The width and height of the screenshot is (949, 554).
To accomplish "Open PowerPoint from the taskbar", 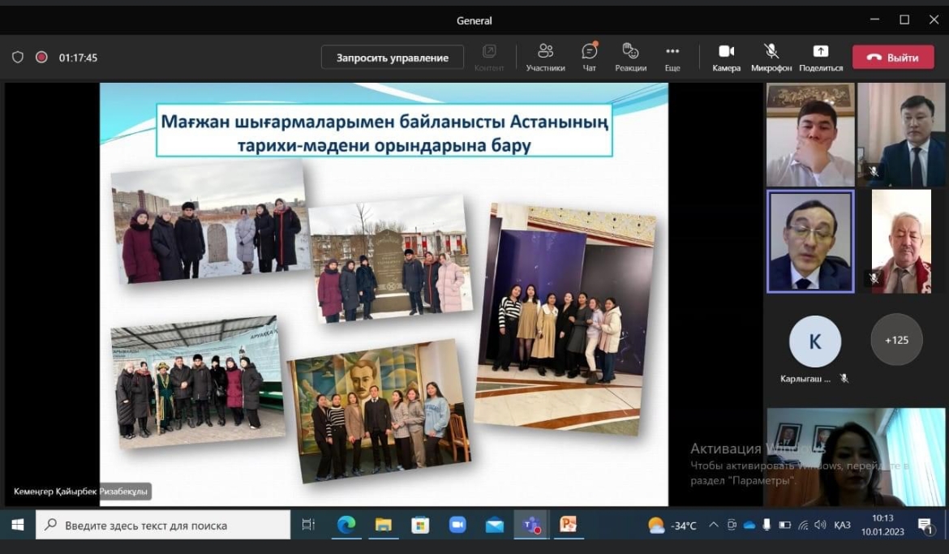I will coord(569,525).
